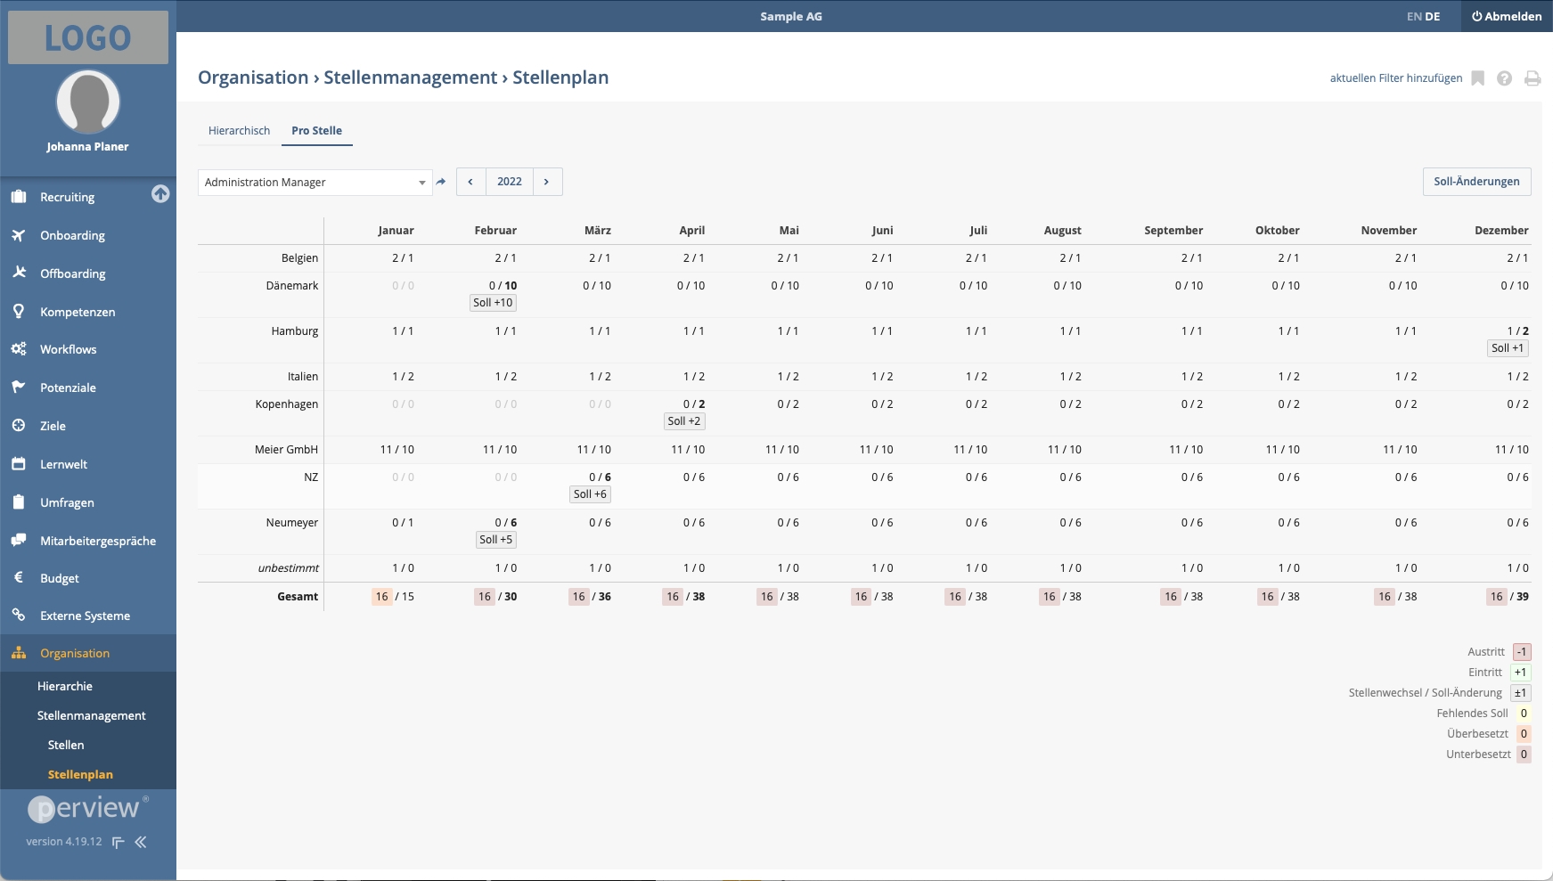Open the help question mark icon
Image resolution: width=1553 pixels, height=881 pixels.
(1504, 78)
